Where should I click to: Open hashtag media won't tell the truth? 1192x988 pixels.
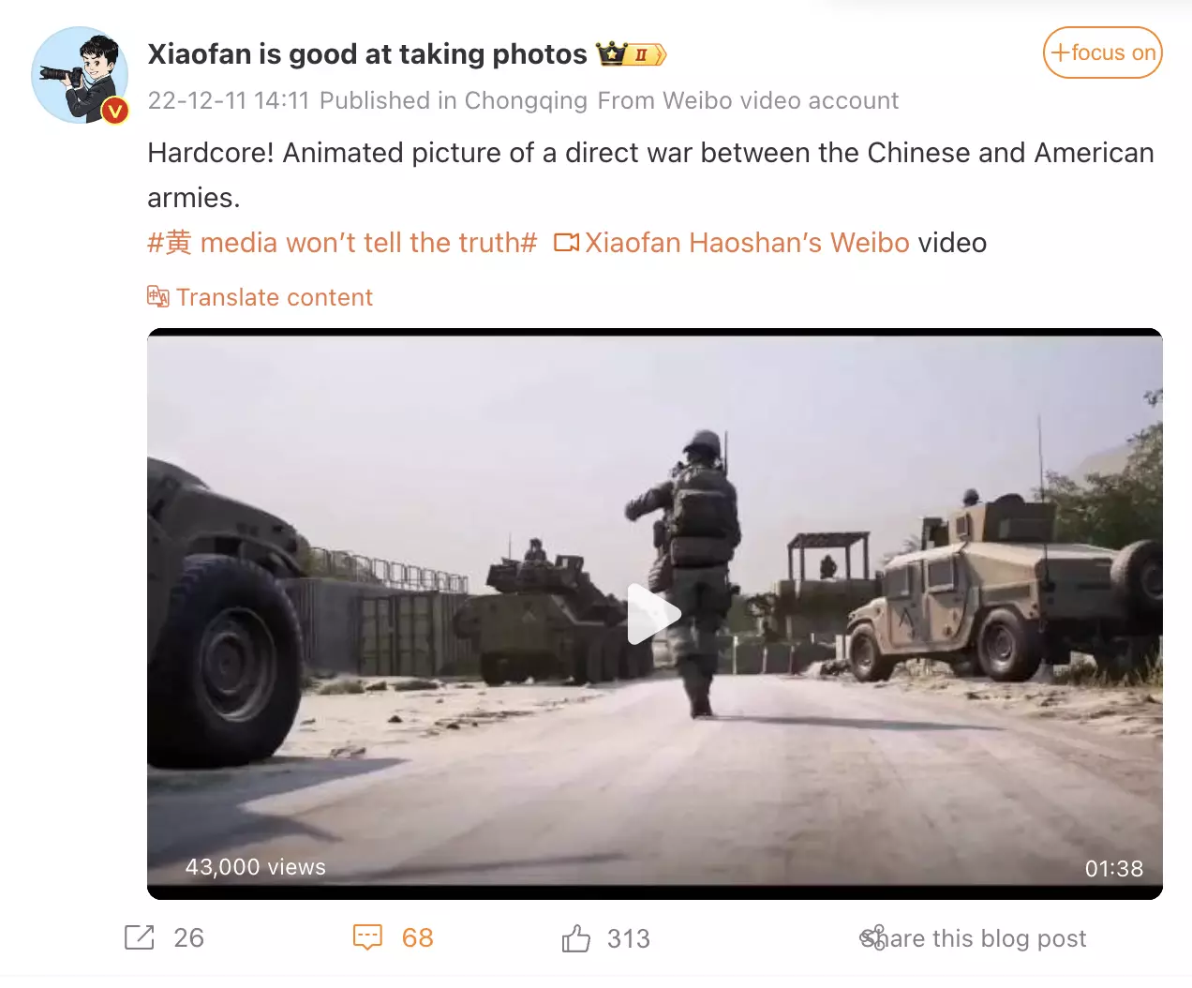[x=342, y=243]
